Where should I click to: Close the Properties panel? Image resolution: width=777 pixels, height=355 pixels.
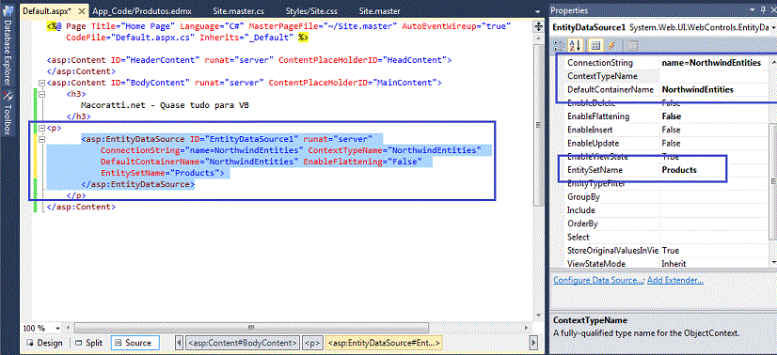(x=773, y=10)
